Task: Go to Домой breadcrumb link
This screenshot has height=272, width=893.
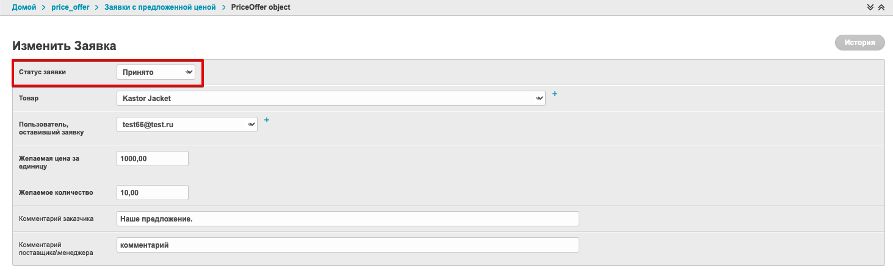Action: pos(24,7)
